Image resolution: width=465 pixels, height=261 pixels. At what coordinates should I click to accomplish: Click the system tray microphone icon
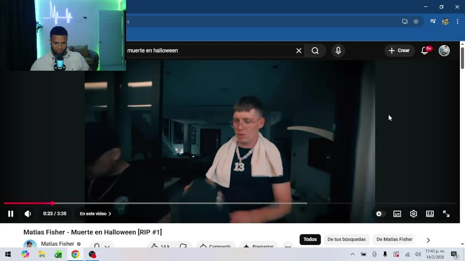click(385, 254)
